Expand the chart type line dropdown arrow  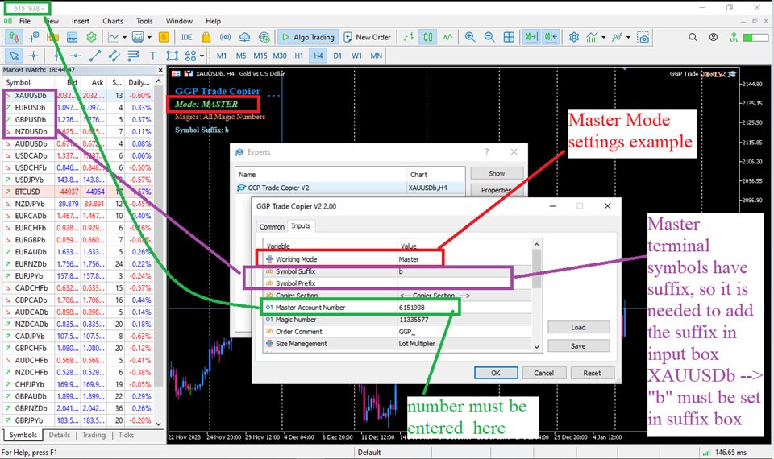tap(124, 37)
